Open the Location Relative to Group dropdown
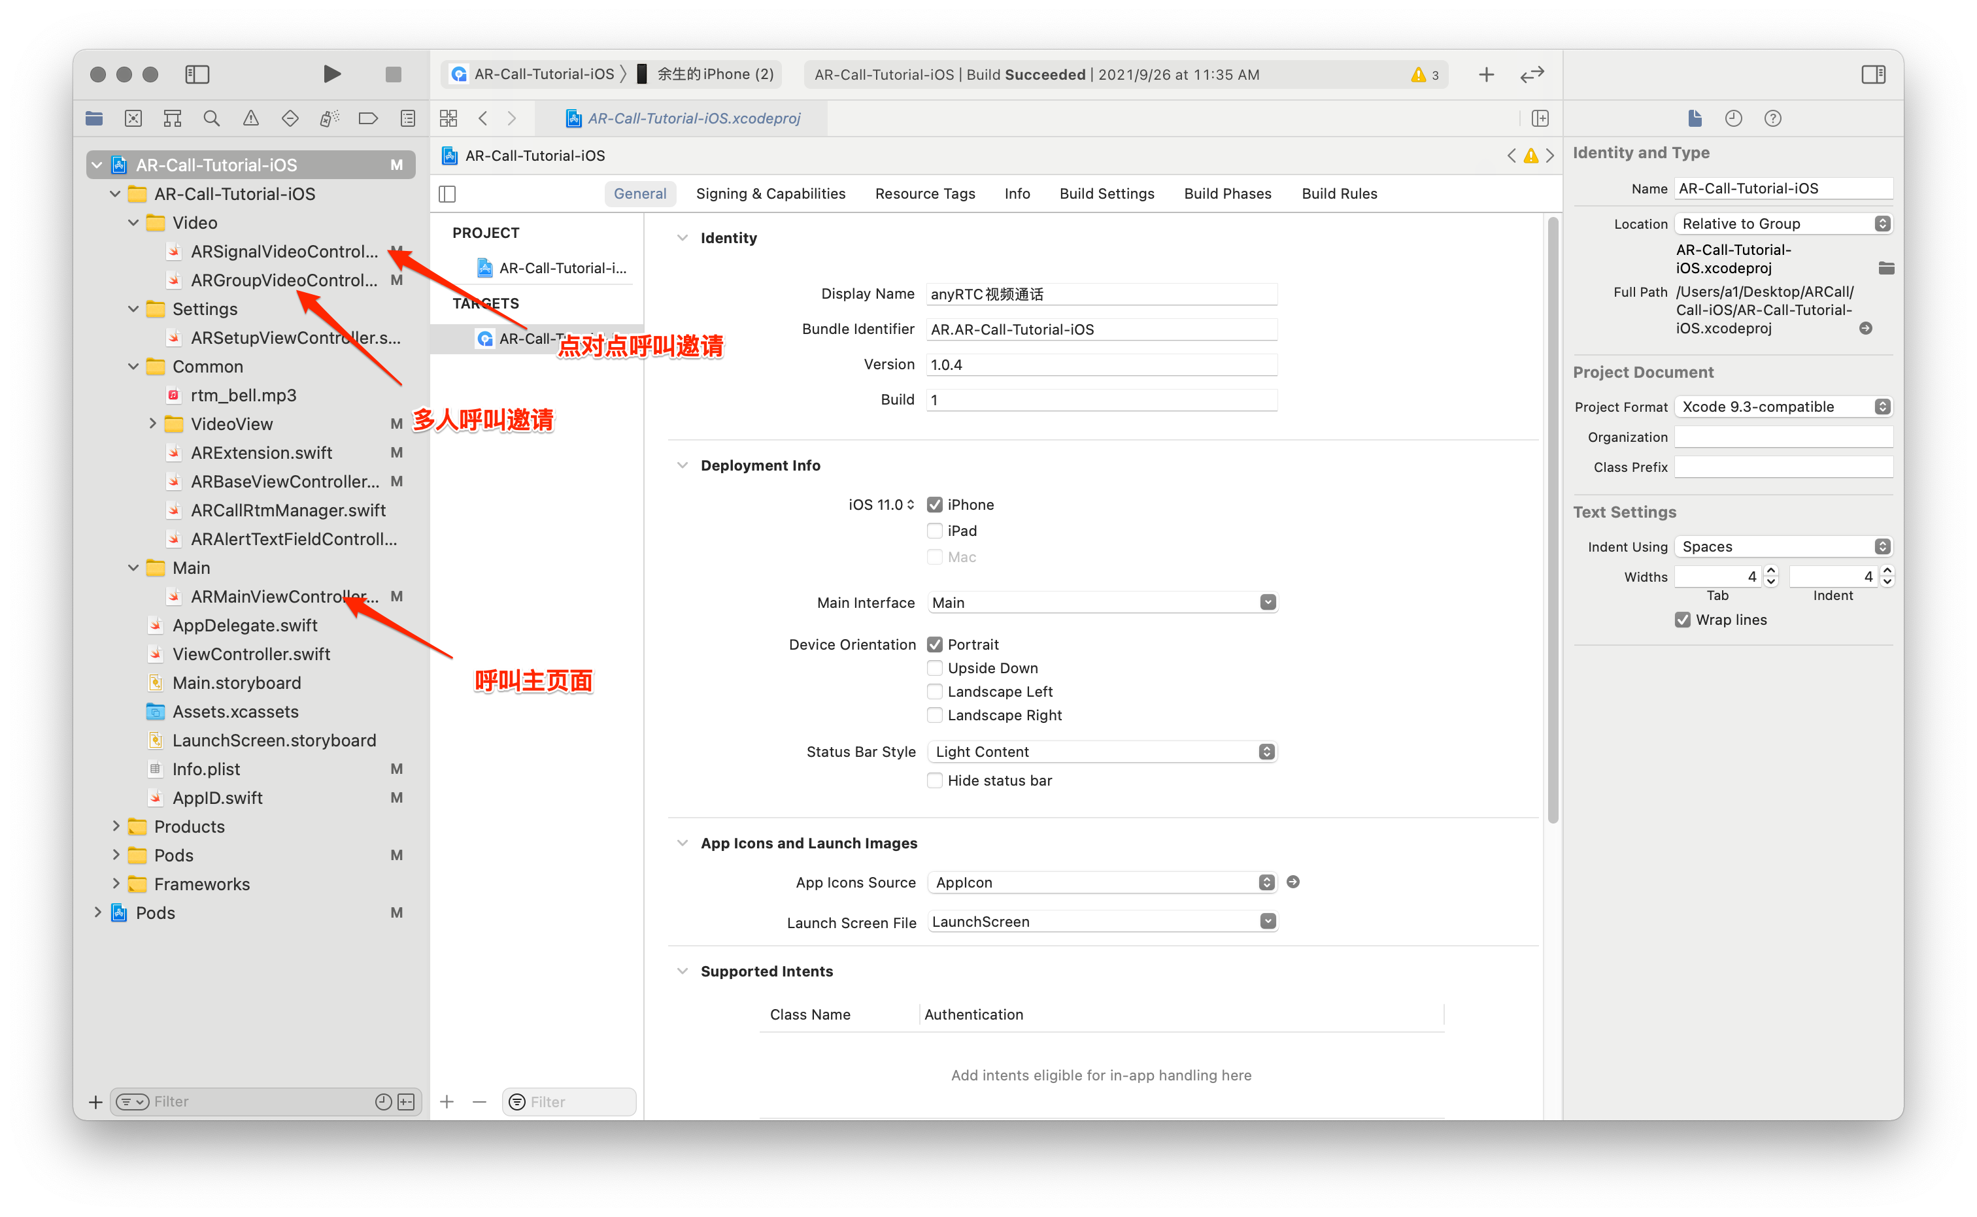 coord(1783,224)
